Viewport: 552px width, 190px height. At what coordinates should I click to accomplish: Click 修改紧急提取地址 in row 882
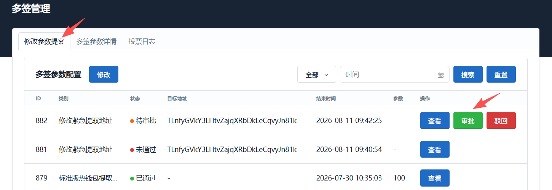[x=85, y=121]
